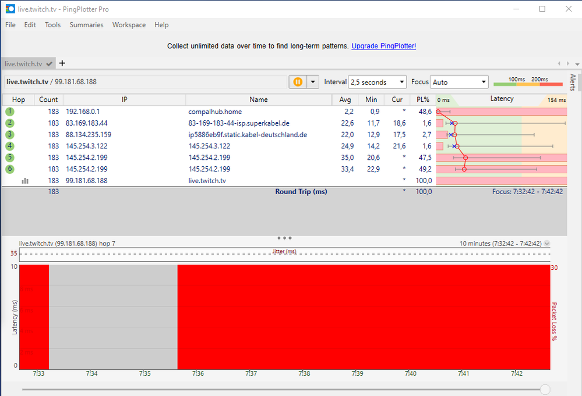Click hop 2 latency graph red marker
Viewport: 582px width, 396px height.
[455, 123]
